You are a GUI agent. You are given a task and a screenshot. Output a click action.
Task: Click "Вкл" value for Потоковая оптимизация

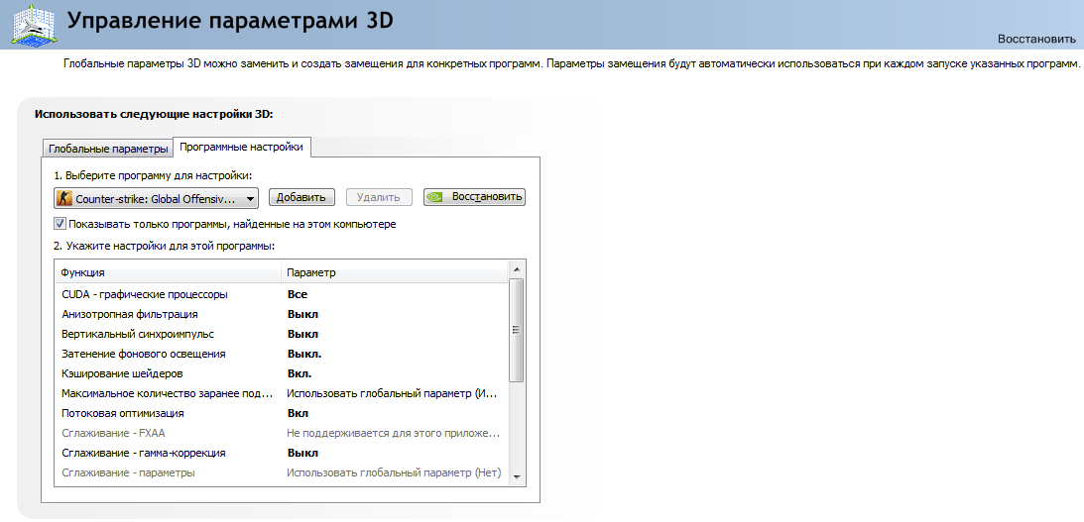click(298, 414)
